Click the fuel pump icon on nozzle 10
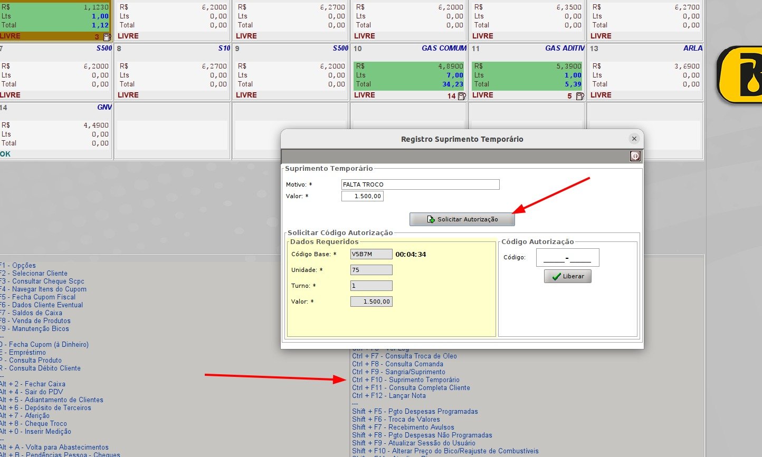 (x=462, y=96)
